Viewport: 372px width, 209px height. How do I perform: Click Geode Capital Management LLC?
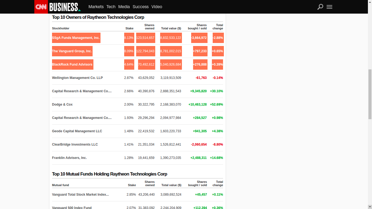click(x=77, y=131)
